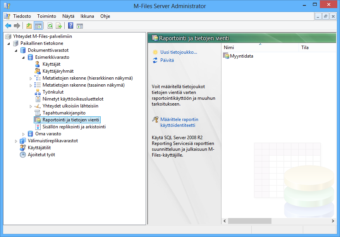Click the Ajoitetut työt clock icon

click(x=23, y=155)
